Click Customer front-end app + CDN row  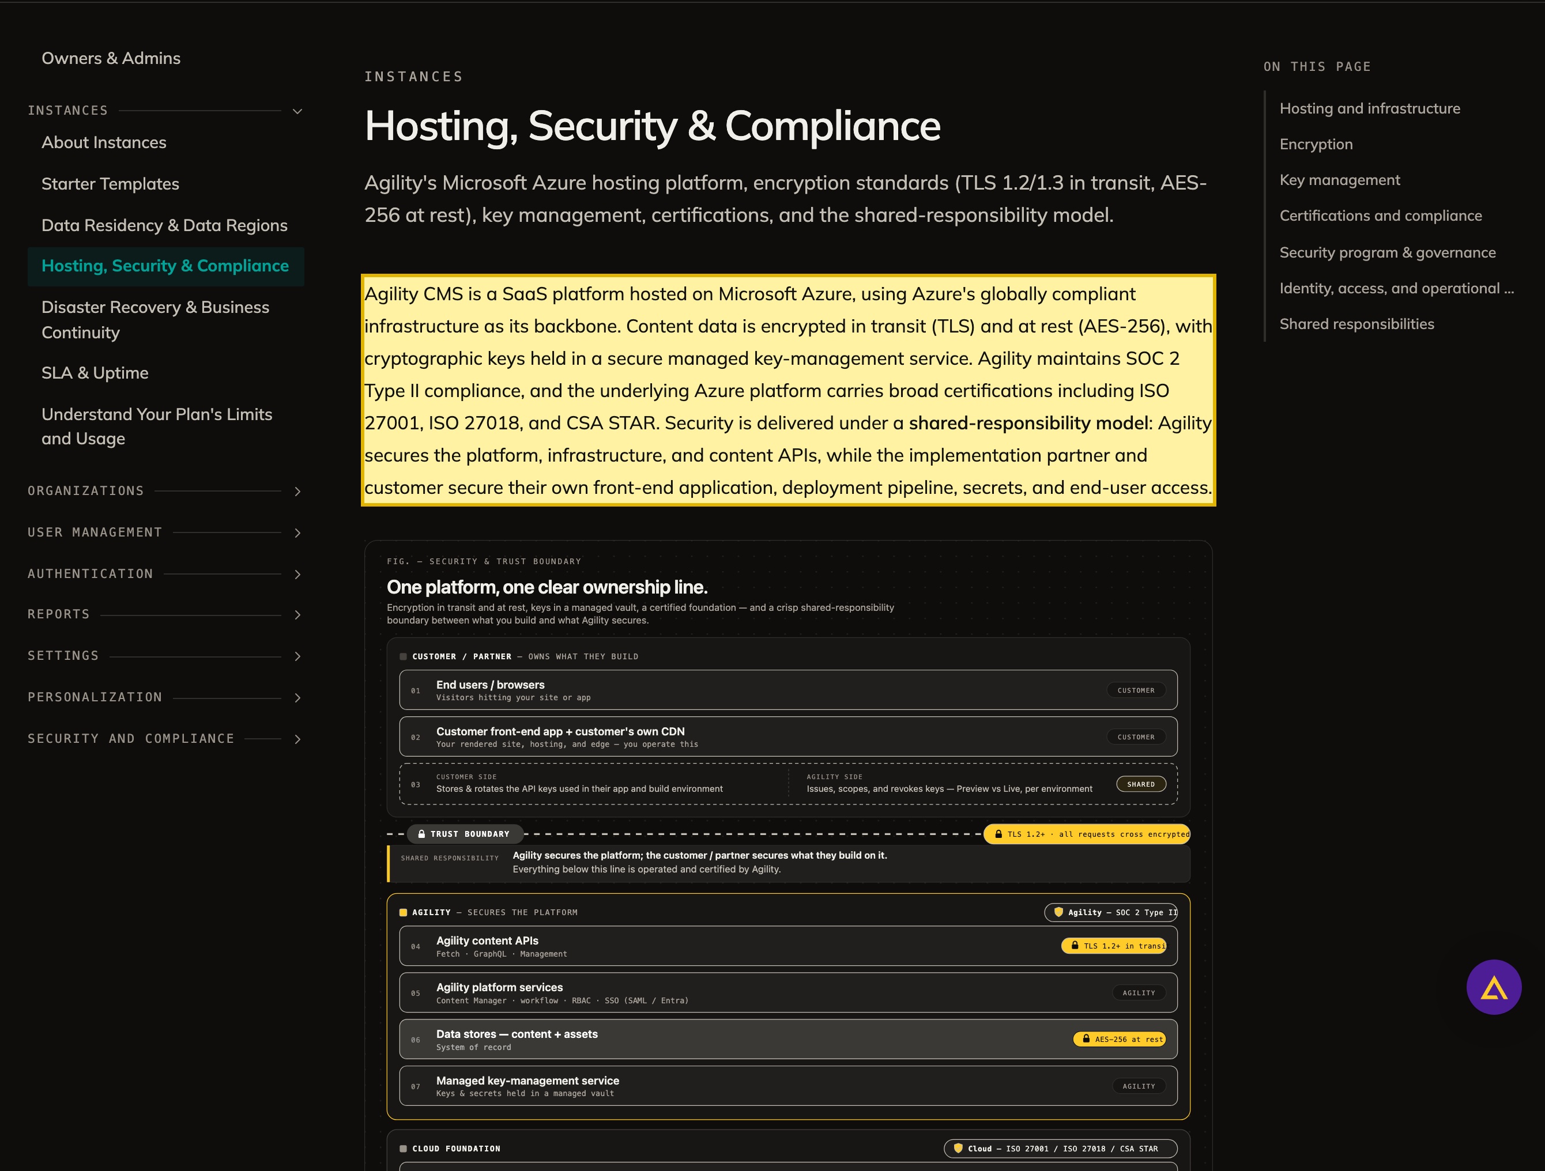pos(788,736)
